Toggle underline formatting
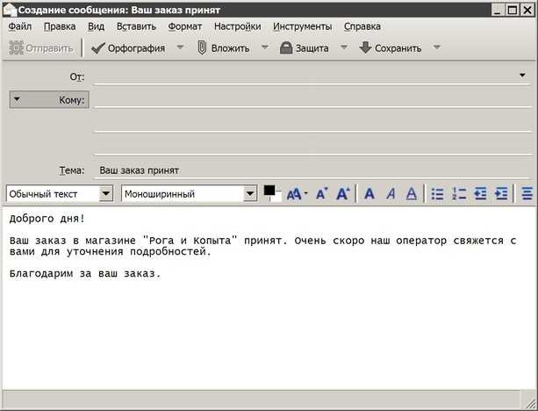Screen dimensions: 538x411 click(x=412, y=194)
